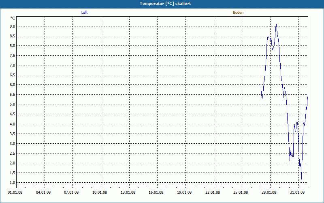Viewport: 324px width, 203px height.
Task: Click the 1,0 y-axis value
Action: [13, 183]
